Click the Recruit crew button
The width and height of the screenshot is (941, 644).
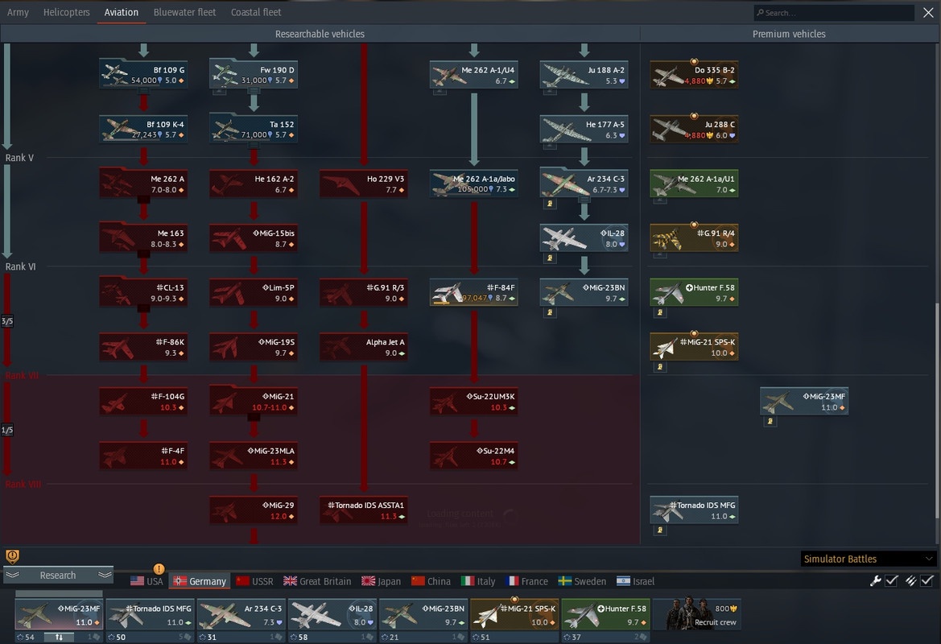[697, 614]
